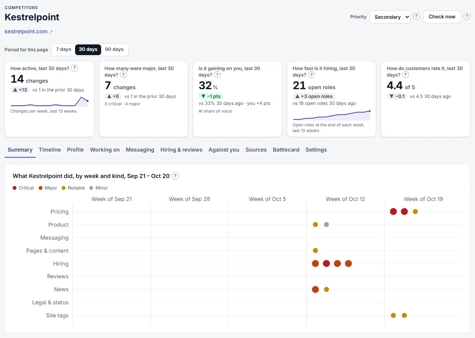Click the +6 change badge
475x338 pixels.
click(x=113, y=96)
